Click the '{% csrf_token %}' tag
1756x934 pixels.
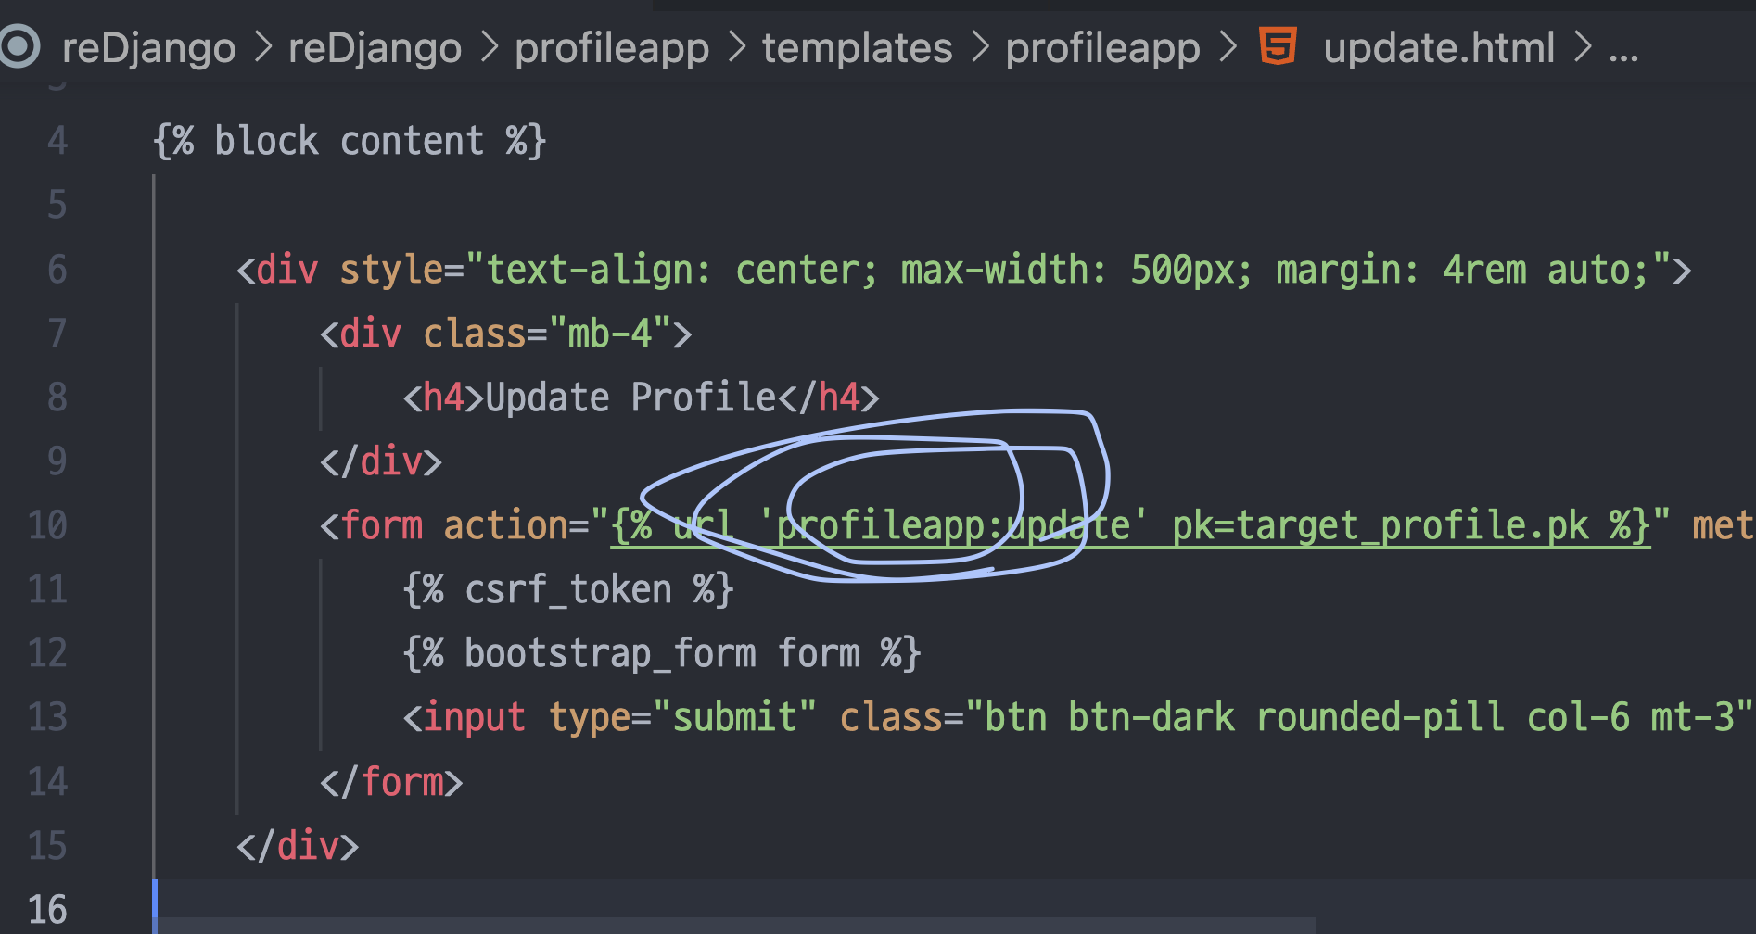[x=568, y=590]
